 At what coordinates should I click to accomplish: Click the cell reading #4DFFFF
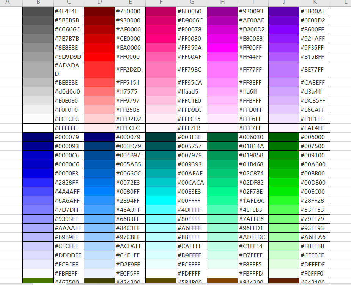pos(192,210)
